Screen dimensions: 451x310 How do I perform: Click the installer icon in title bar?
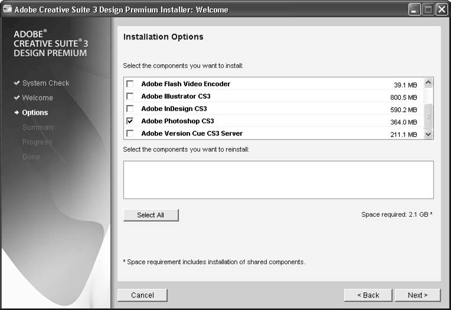[x=8, y=9]
